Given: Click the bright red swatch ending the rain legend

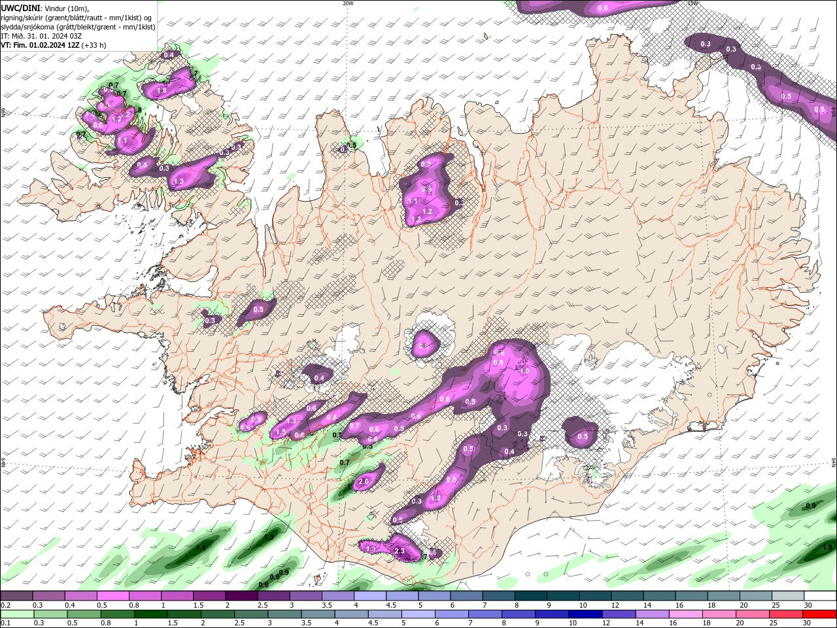Looking at the screenshot, I should (x=820, y=614).
